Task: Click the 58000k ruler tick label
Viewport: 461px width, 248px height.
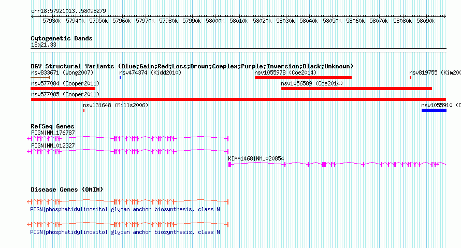Action: click(x=215, y=21)
